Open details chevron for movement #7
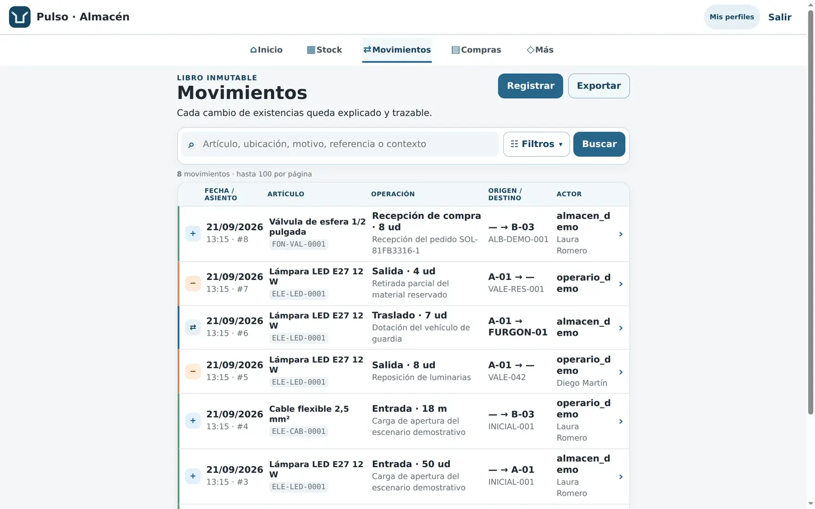 pos(620,284)
